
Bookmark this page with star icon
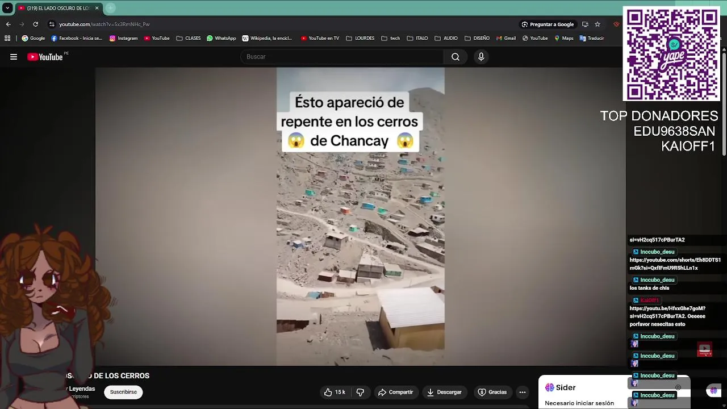pos(598,24)
